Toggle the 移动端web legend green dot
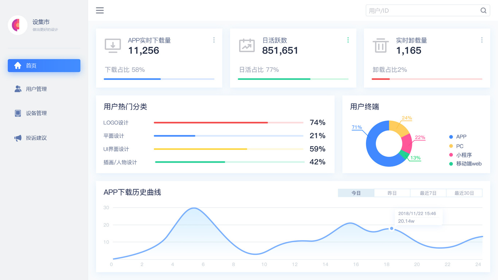Image resolution: width=498 pixels, height=280 pixels. pyautogui.click(x=451, y=164)
